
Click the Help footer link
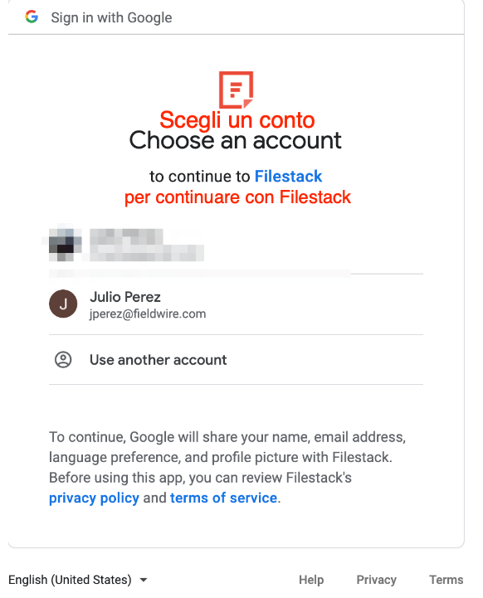(311, 580)
